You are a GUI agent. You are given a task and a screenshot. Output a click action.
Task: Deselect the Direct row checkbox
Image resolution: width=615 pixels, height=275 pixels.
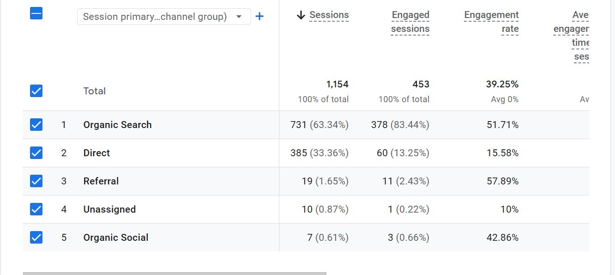pyautogui.click(x=36, y=153)
